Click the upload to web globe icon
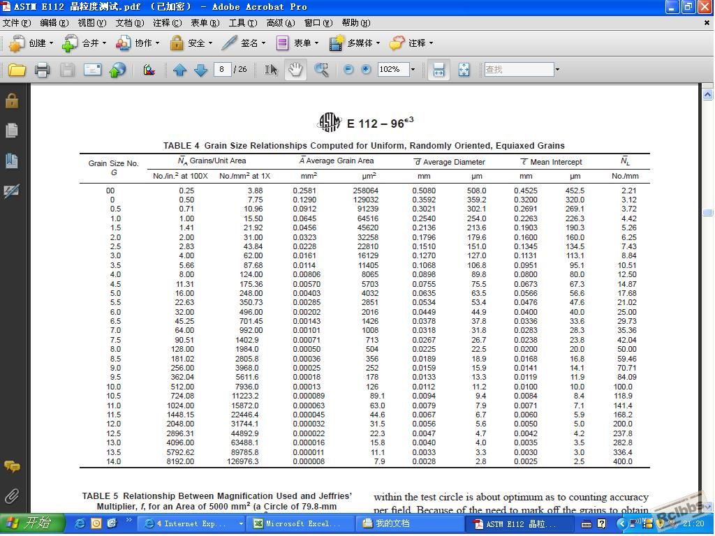715x536 pixels. coord(117,70)
